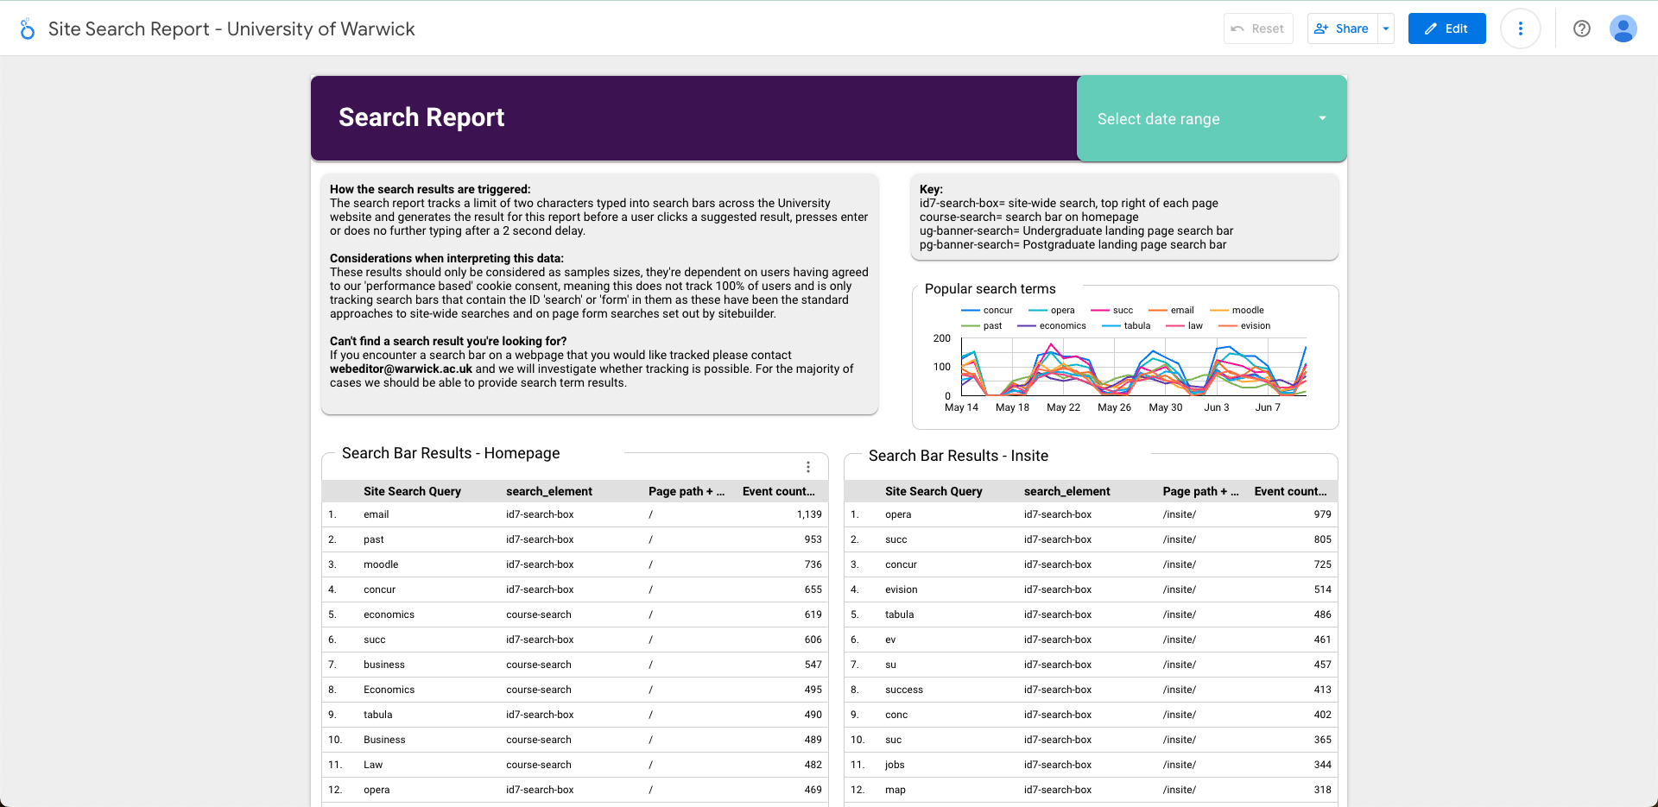Sort Insite table by search_element column

(x=1066, y=491)
